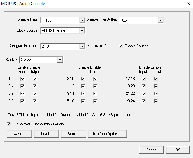Toggle output checkbox for channels 5-6
This screenshot has width=193, height=158.
[35, 94]
